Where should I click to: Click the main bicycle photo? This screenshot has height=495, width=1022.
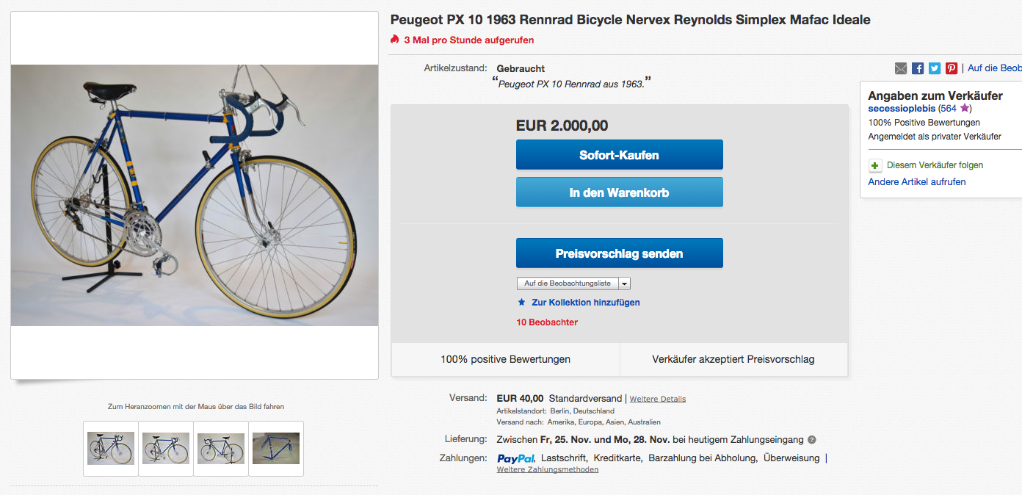tap(195, 195)
